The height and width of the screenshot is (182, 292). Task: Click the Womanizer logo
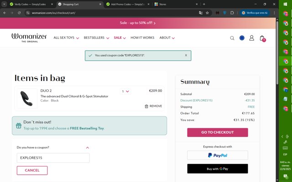pos(29,38)
